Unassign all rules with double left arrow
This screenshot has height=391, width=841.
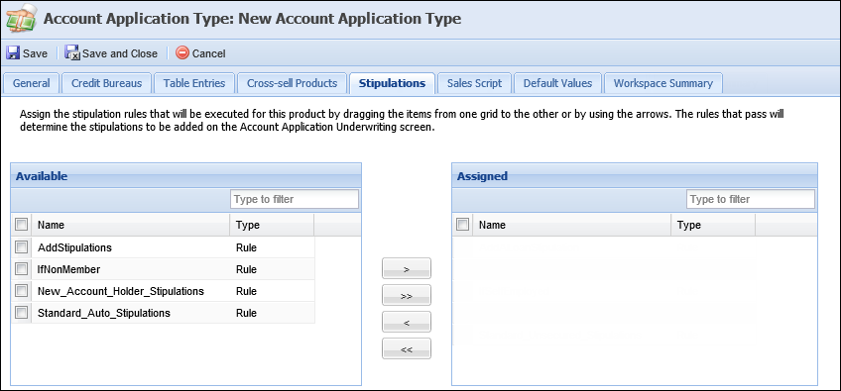pos(407,348)
